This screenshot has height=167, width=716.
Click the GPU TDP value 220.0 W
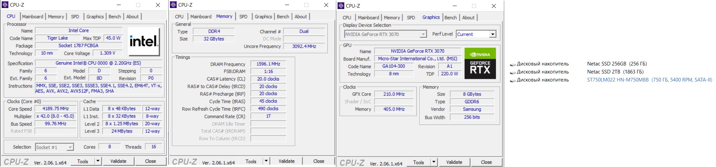click(x=450, y=73)
